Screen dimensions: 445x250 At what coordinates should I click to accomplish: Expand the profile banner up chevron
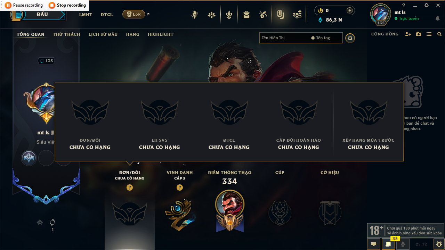(x=40, y=222)
